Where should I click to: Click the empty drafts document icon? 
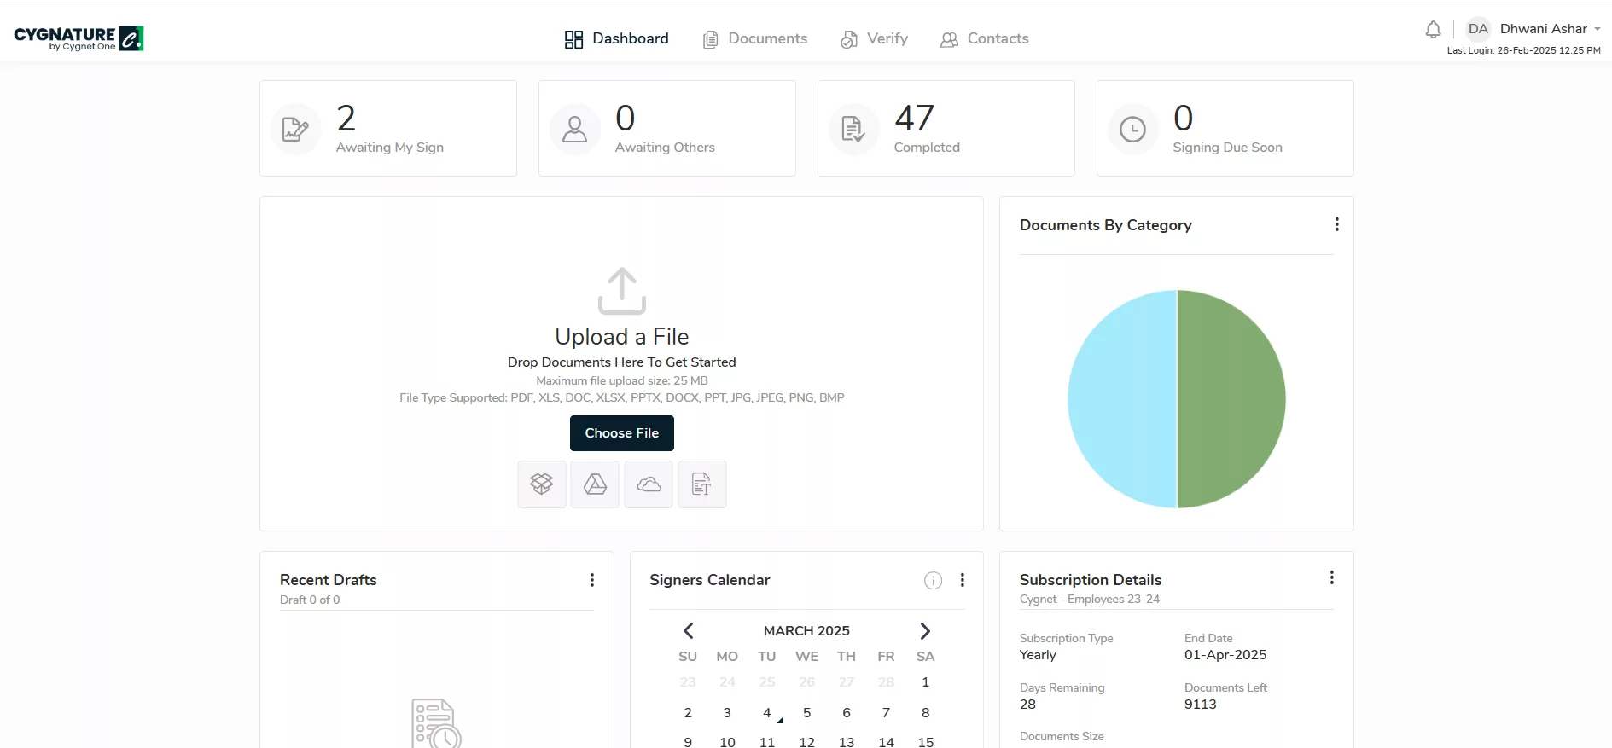point(436,723)
